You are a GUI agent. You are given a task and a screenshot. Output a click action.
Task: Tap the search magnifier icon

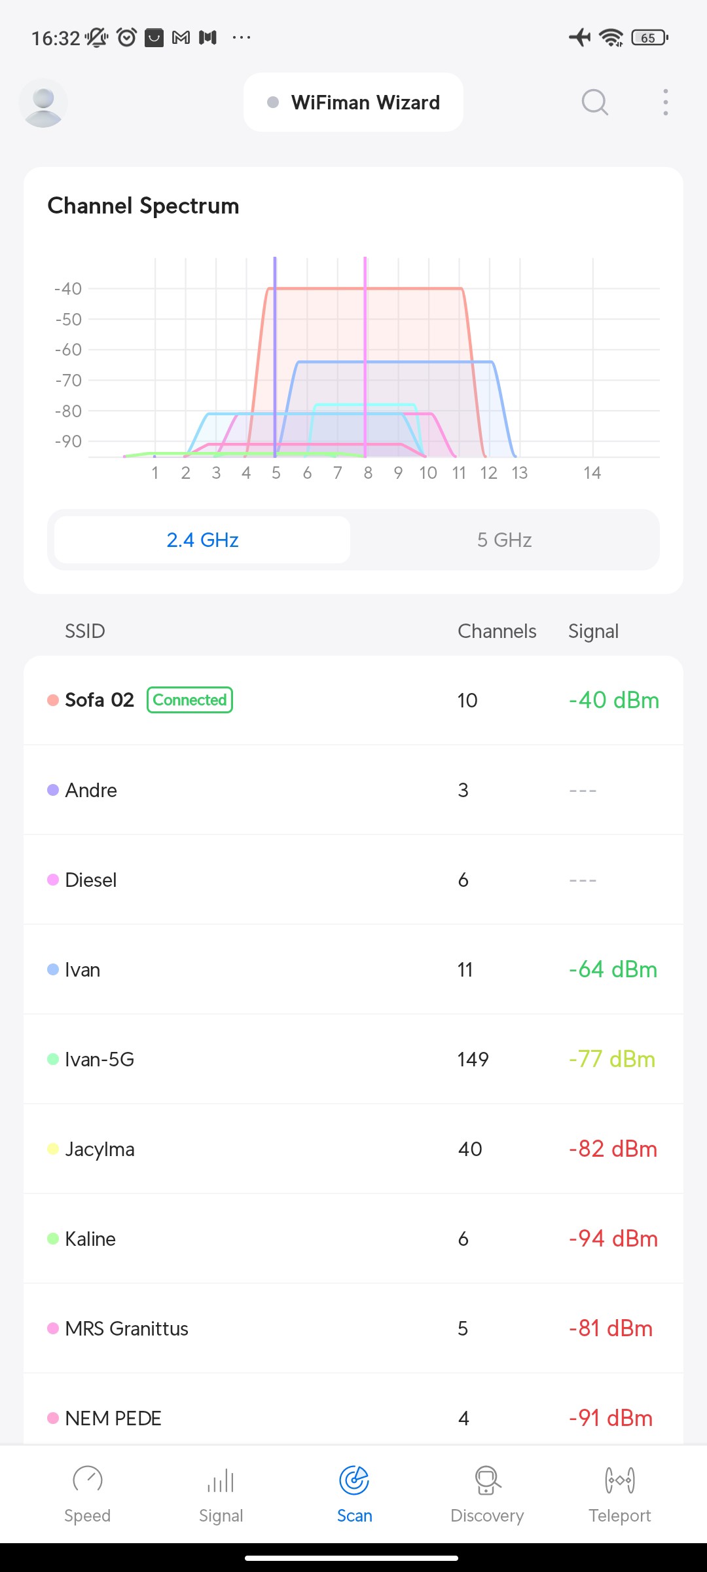point(594,102)
